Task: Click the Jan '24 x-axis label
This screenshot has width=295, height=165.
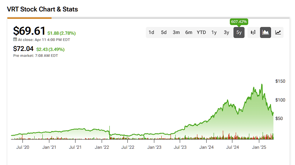Action: (206, 147)
